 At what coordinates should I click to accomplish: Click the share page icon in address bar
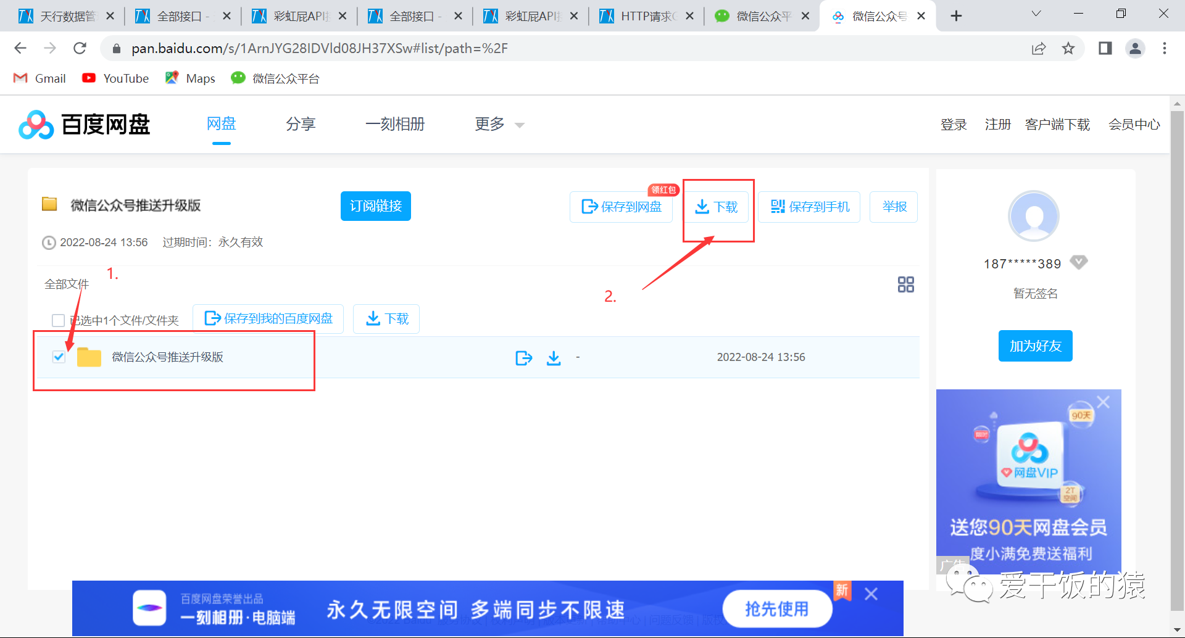click(1039, 48)
